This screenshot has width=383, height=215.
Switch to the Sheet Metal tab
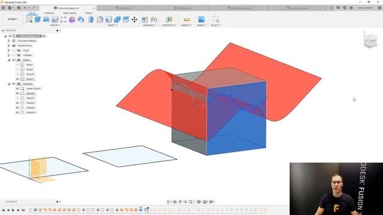tap(70, 13)
